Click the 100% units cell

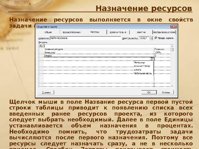[x=162, y=52]
